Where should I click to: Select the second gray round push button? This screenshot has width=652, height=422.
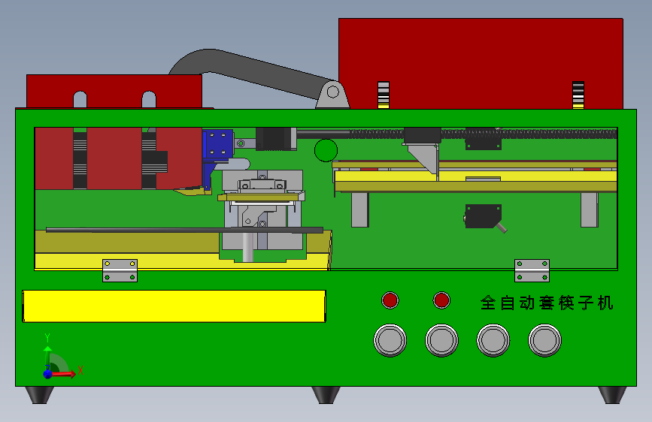(x=441, y=340)
